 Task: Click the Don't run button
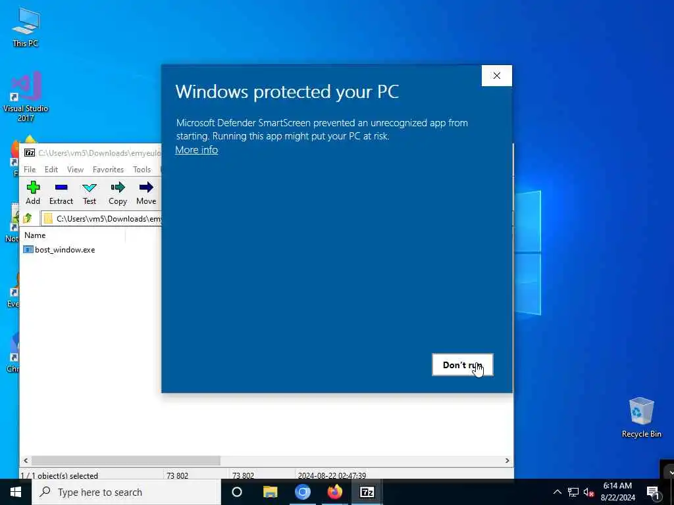(463, 364)
